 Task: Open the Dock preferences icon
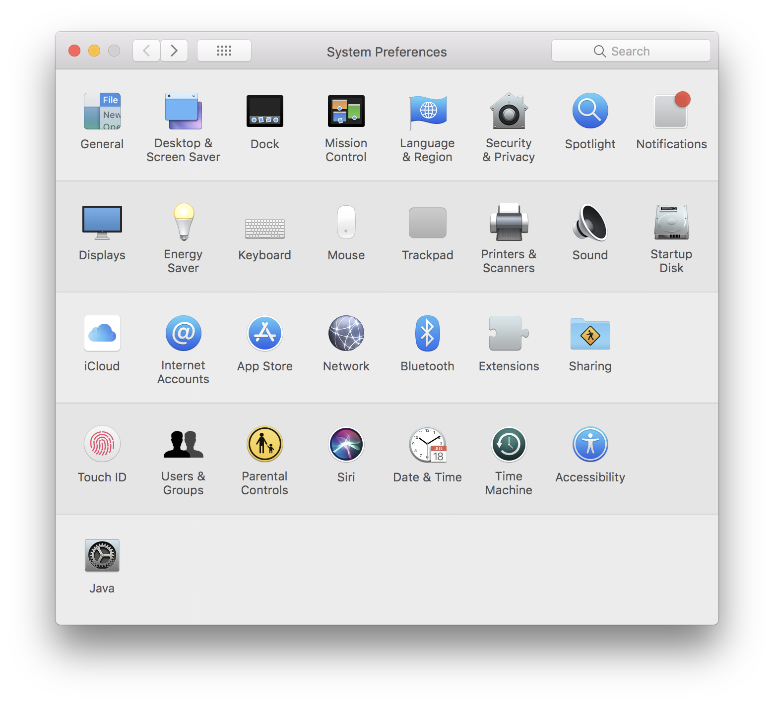click(265, 111)
